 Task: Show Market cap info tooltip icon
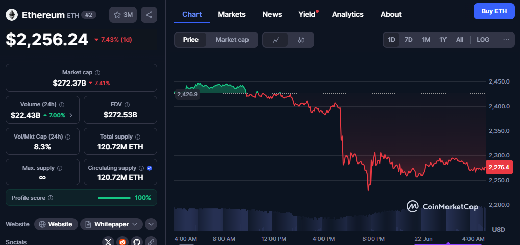pyautogui.click(x=97, y=72)
